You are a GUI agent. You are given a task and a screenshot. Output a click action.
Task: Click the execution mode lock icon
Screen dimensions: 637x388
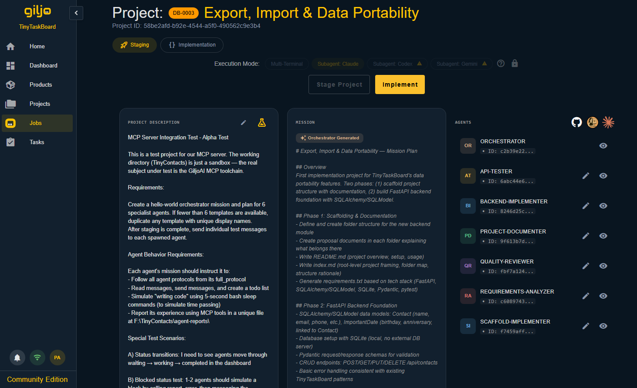tap(515, 64)
